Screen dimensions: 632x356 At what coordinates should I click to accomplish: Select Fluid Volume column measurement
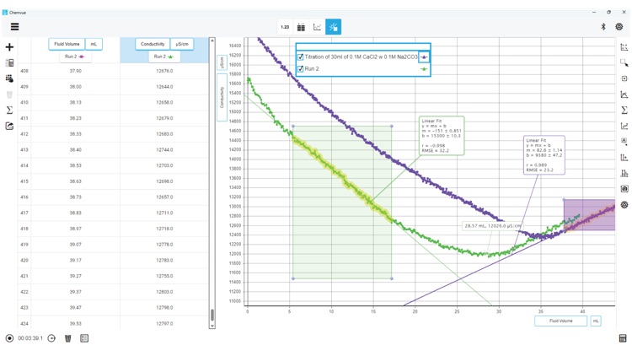coord(67,44)
